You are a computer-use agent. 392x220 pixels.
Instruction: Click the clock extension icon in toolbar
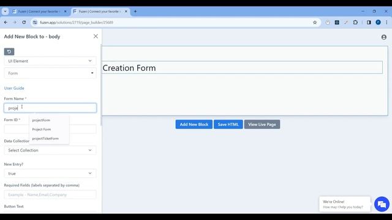[x=328, y=23]
